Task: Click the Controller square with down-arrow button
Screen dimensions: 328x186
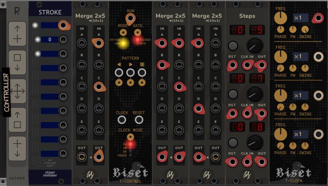Action: 17,63
